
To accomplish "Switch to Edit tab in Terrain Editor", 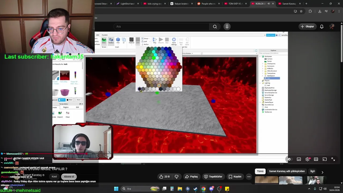I will tap(77, 107).
